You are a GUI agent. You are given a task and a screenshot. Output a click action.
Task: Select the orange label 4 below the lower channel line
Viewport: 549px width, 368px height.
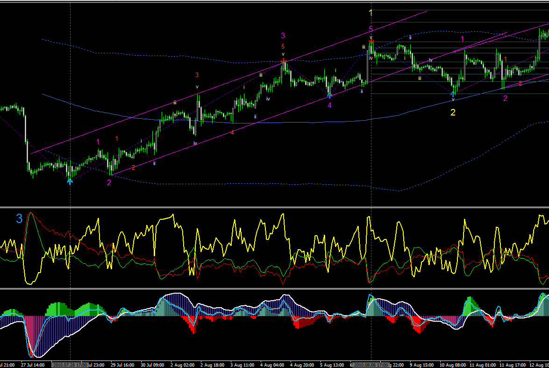(x=232, y=132)
